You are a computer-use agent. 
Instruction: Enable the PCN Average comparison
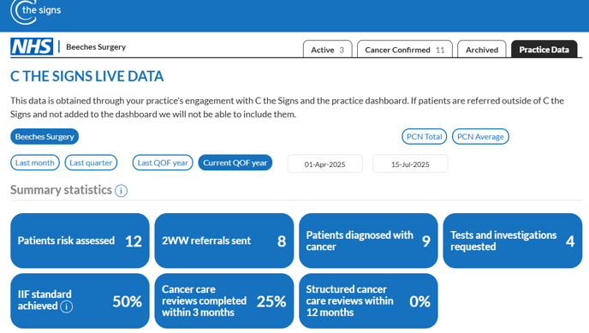click(x=480, y=137)
